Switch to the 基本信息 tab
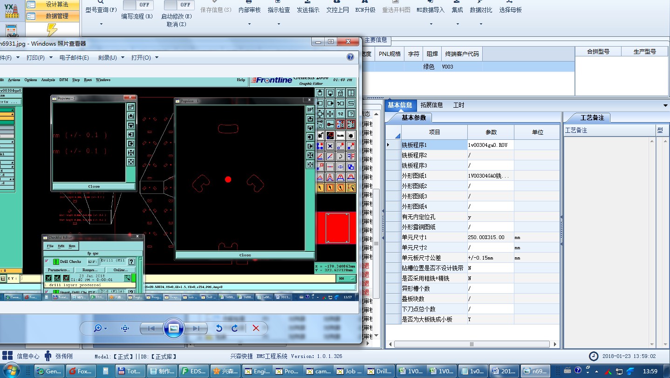The height and width of the screenshot is (378, 670). [x=400, y=105]
